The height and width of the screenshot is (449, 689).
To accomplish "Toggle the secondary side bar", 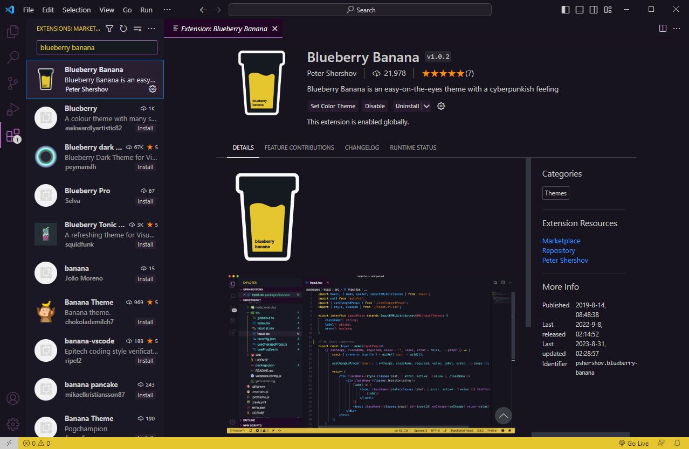I will pyautogui.click(x=594, y=10).
